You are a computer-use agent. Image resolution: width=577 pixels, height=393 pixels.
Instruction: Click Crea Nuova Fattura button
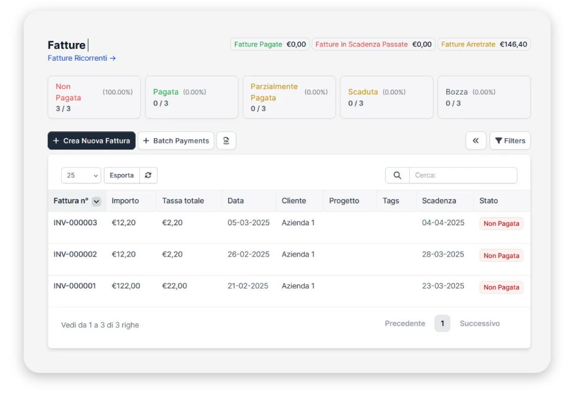[91, 141]
